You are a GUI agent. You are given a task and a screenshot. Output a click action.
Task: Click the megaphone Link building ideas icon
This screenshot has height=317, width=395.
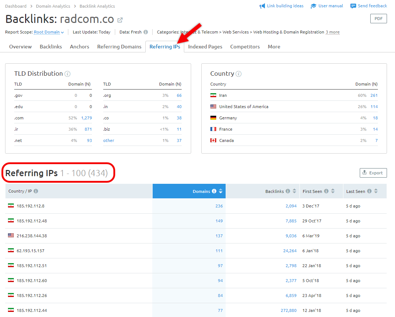(x=262, y=6)
